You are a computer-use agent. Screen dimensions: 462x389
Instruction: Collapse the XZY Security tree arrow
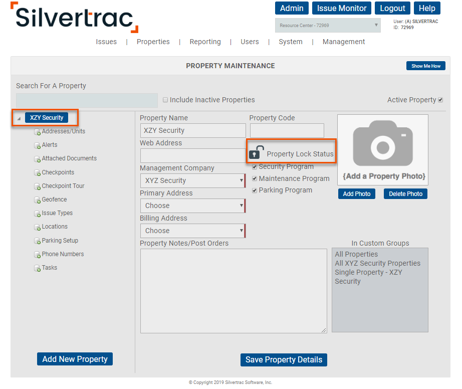tap(19, 118)
